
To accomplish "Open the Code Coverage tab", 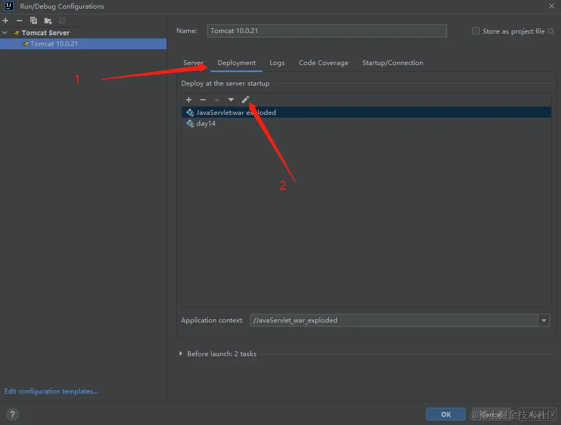I will [323, 62].
